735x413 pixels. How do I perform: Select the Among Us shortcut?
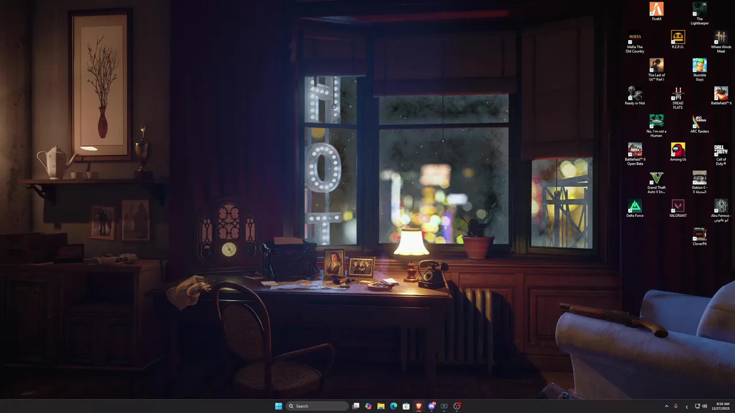tap(678, 152)
